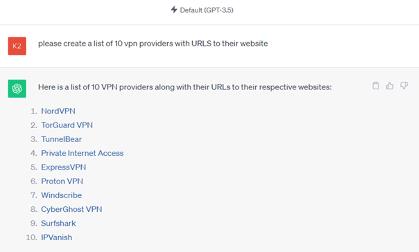Viewport: 419px width, 252px height.
Task: Open the Proton VPN link
Action: point(62,181)
